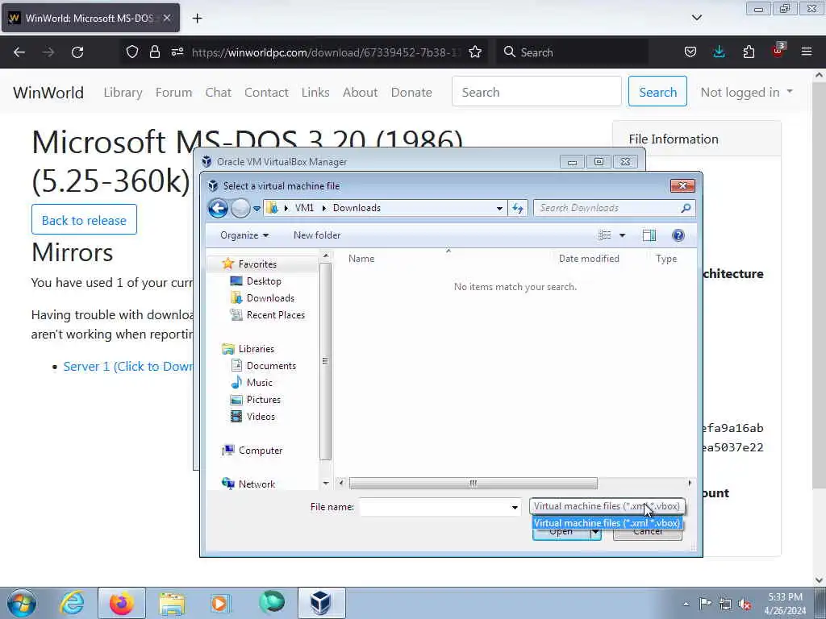Click the back arrow in the file dialog
The height and width of the screenshot is (619, 826).
(x=218, y=208)
